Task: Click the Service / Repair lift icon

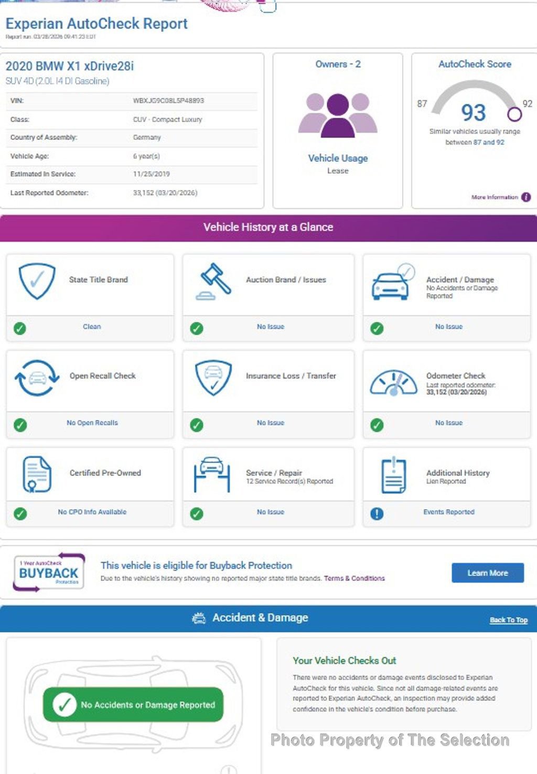Action: (212, 474)
